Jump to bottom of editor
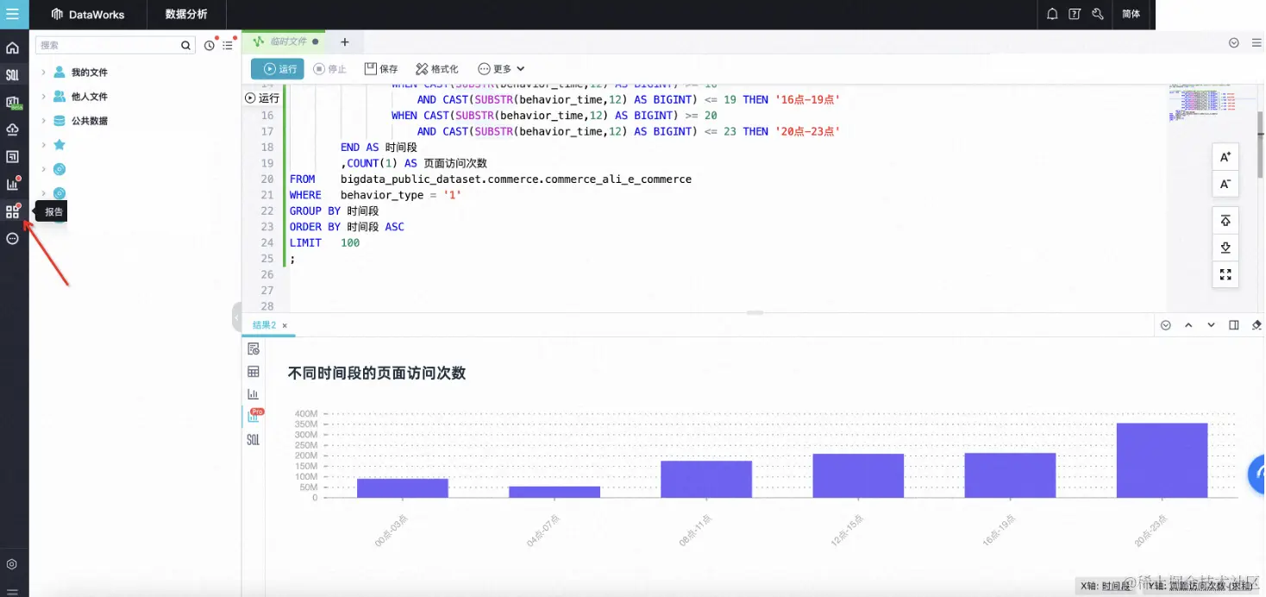The width and height of the screenshot is (1266, 597). coord(1225,248)
